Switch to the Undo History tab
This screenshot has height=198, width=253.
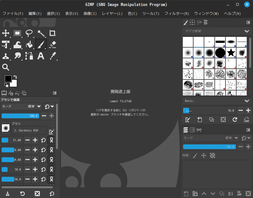pos(17,93)
